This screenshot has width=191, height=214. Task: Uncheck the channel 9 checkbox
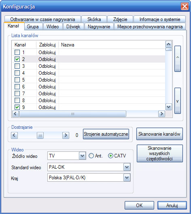click(x=17, y=107)
